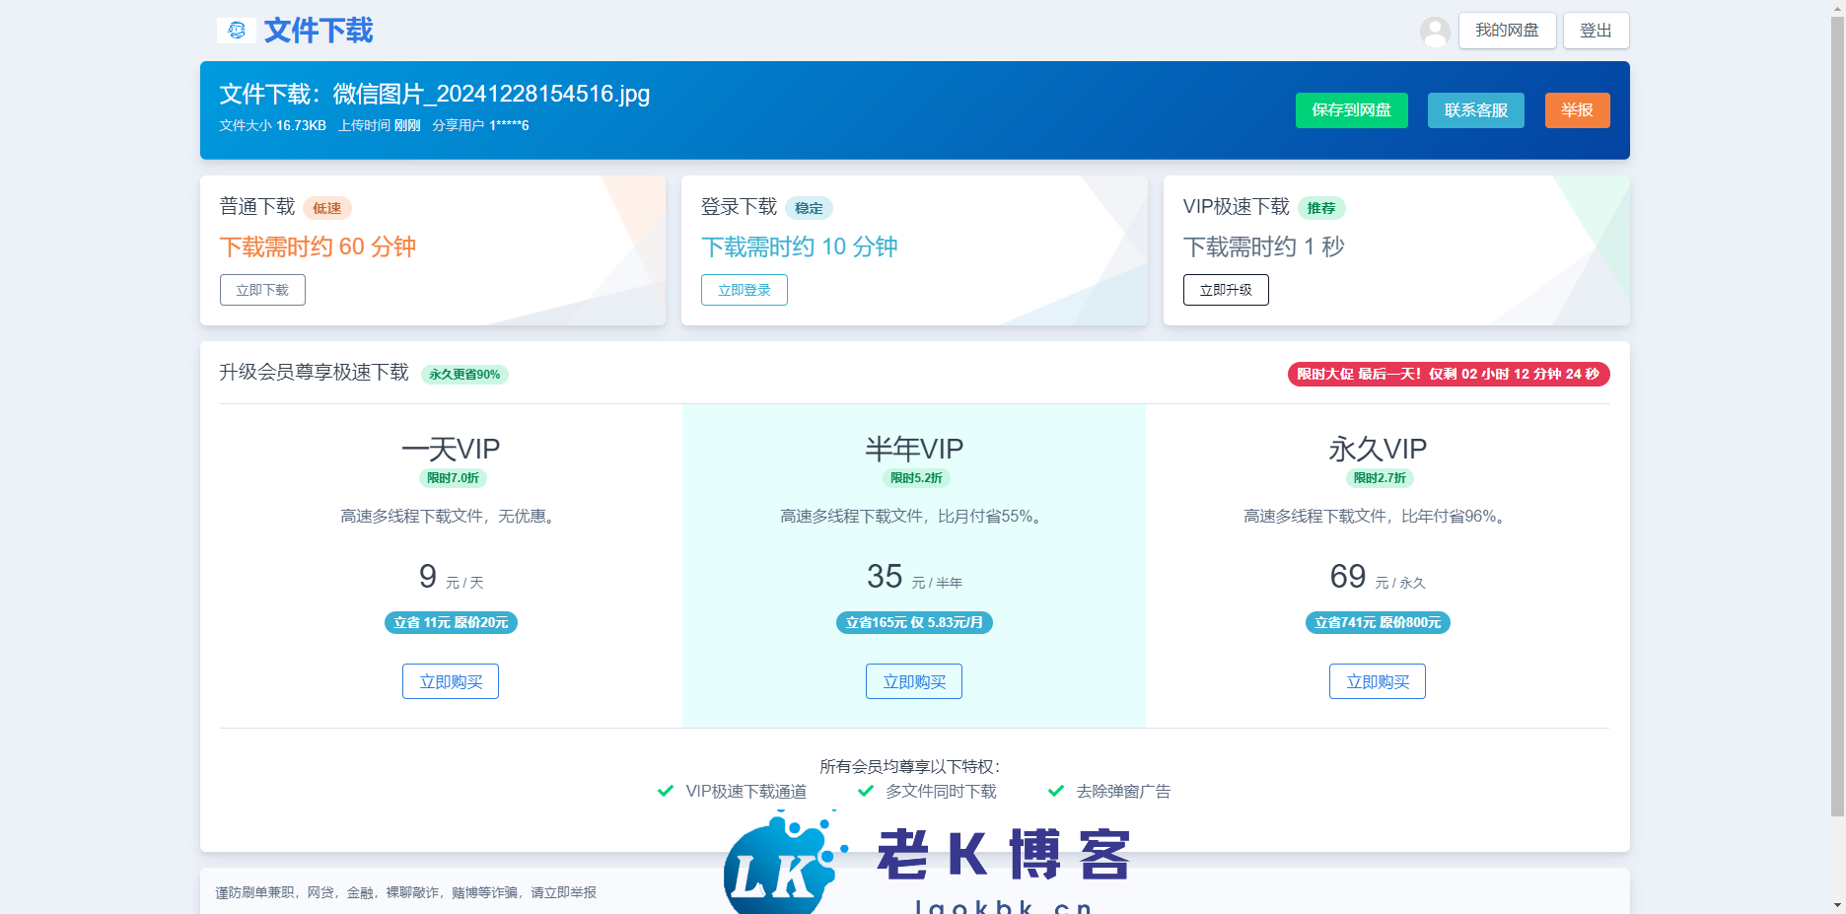Report the file with 举报 button
1846x914 pixels.
1577,110
